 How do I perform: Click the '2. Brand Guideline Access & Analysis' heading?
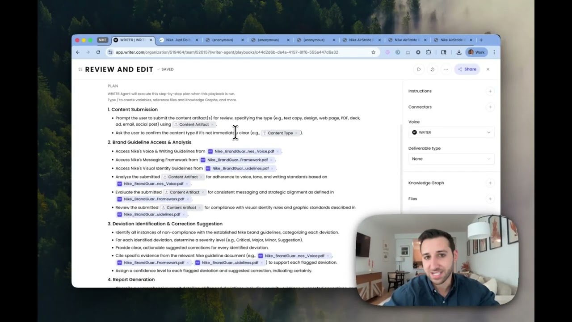[149, 142]
